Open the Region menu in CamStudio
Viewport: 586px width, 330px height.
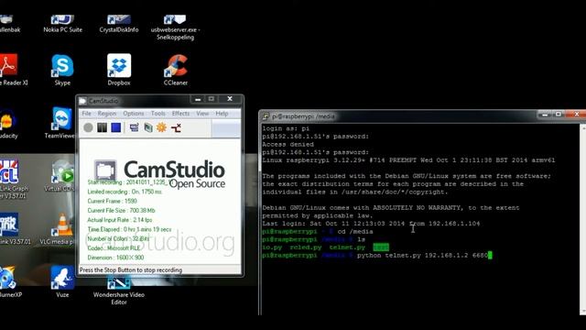tap(107, 114)
